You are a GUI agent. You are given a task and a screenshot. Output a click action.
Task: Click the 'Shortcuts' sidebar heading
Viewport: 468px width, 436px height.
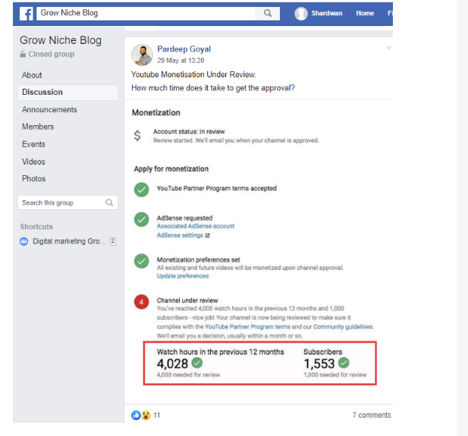coord(36,227)
